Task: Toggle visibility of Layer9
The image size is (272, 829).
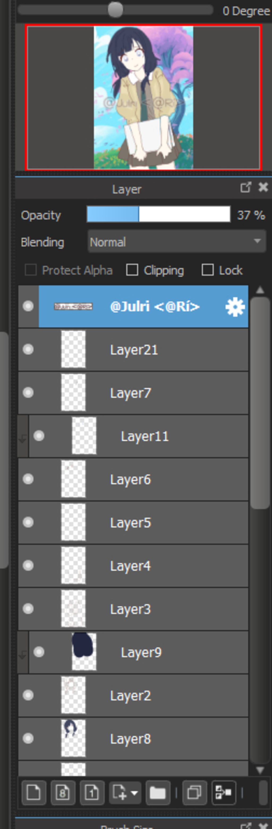Action: pos(39,652)
